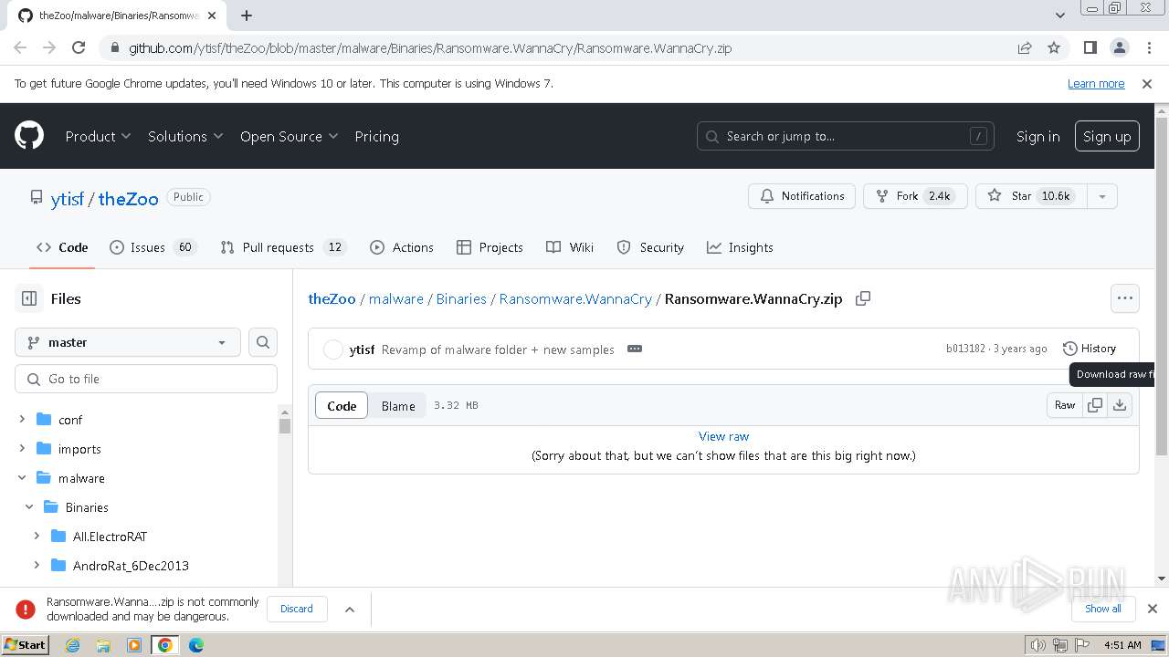Expand the commit message ellipsis icon
The height and width of the screenshot is (657, 1169).
[x=635, y=349]
